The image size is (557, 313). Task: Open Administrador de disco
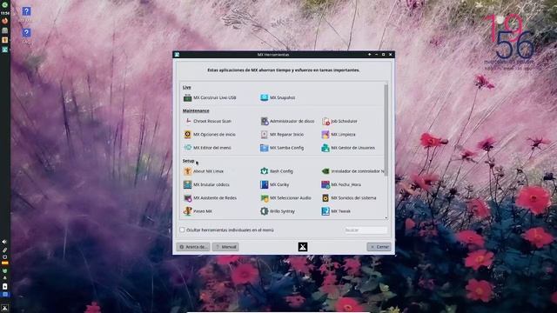[287, 121]
